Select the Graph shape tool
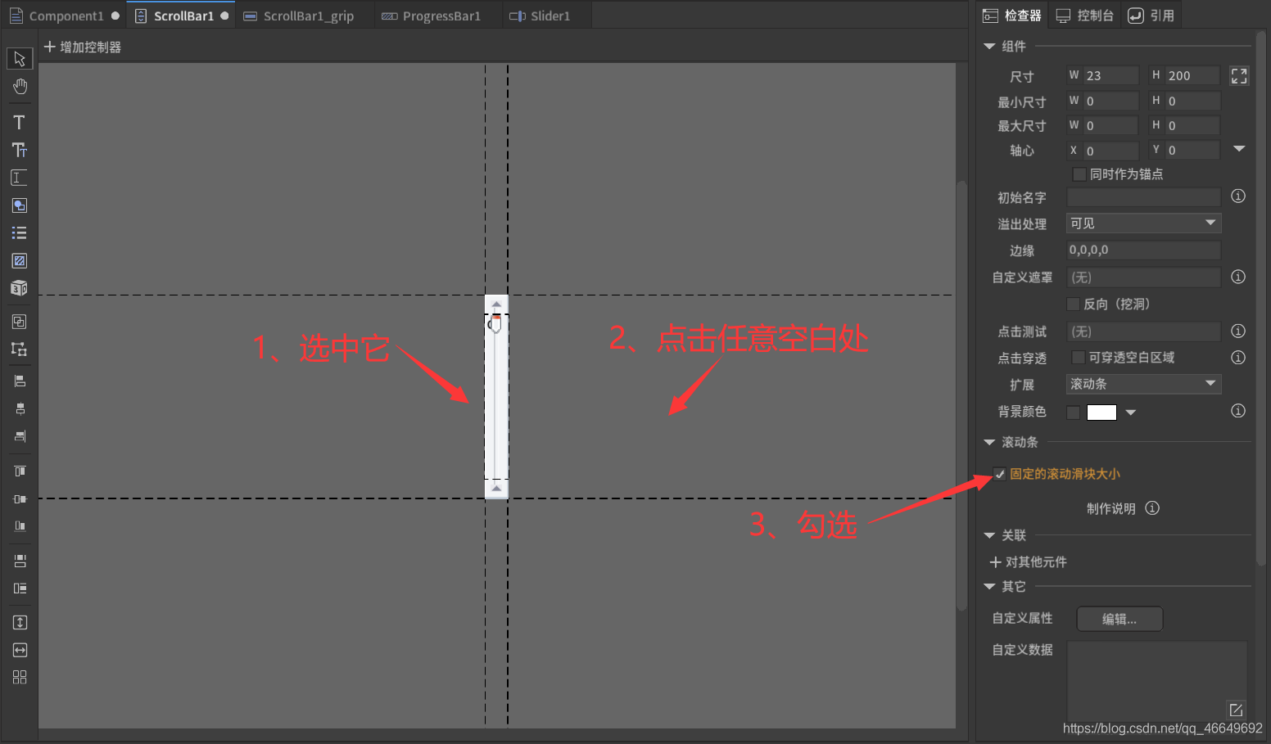Image resolution: width=1271 pixels, height=744 pixels. pyautogui.click(x=19, y=205)
